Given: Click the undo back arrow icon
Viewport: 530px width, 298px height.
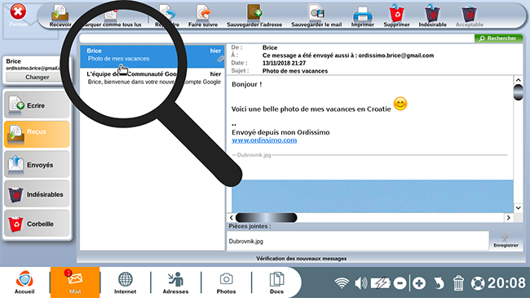Looking at the screenshot, I should pyautogui.click(x=439, y=283).
